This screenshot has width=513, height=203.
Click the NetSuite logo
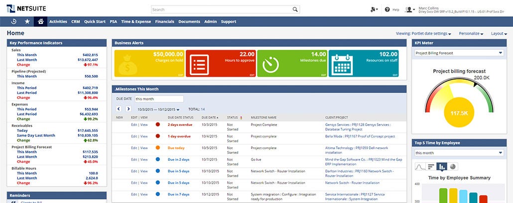[26, 8]
